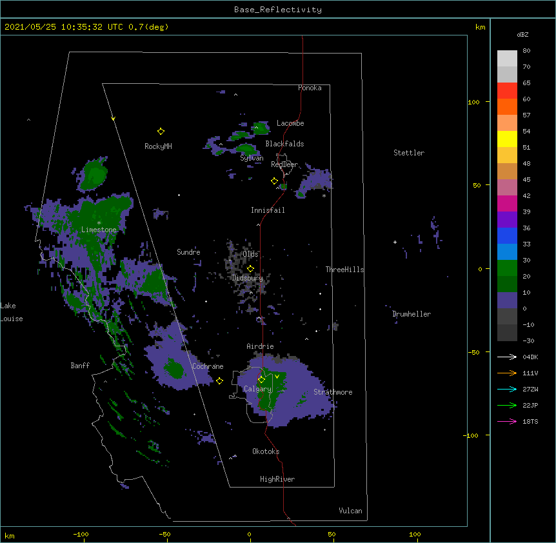Click the Lacombe label
This screenshot has width=556, height=543.
[290, 123]
